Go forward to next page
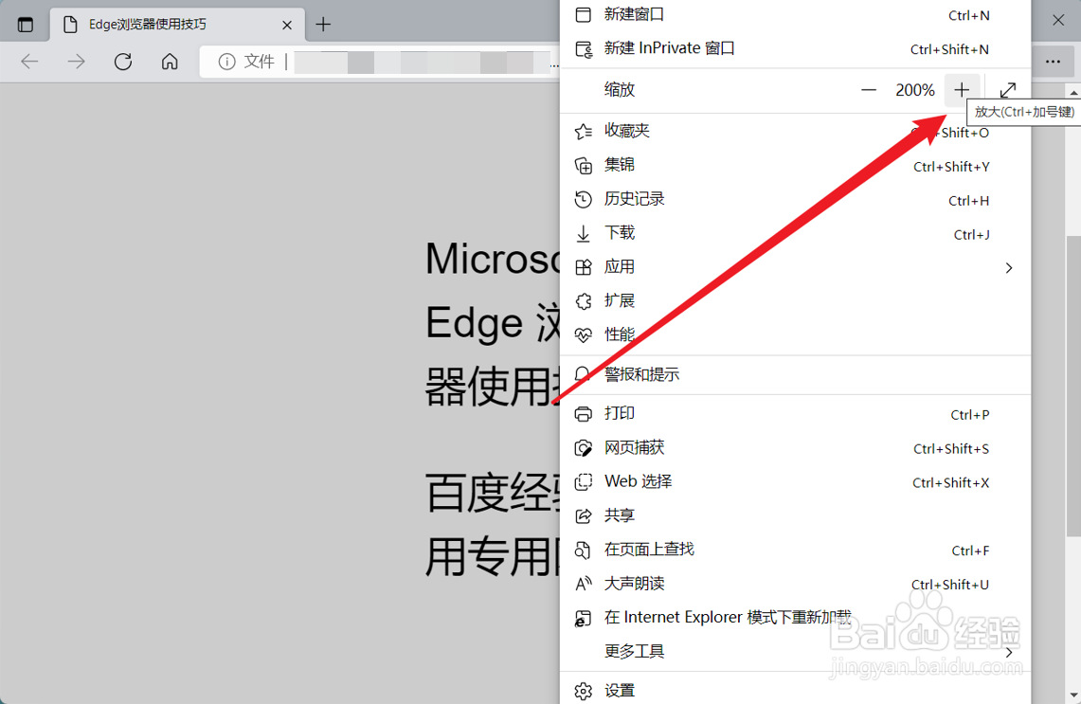The image size is (1081, 704). pyautogui.click(x=77, y=62)
